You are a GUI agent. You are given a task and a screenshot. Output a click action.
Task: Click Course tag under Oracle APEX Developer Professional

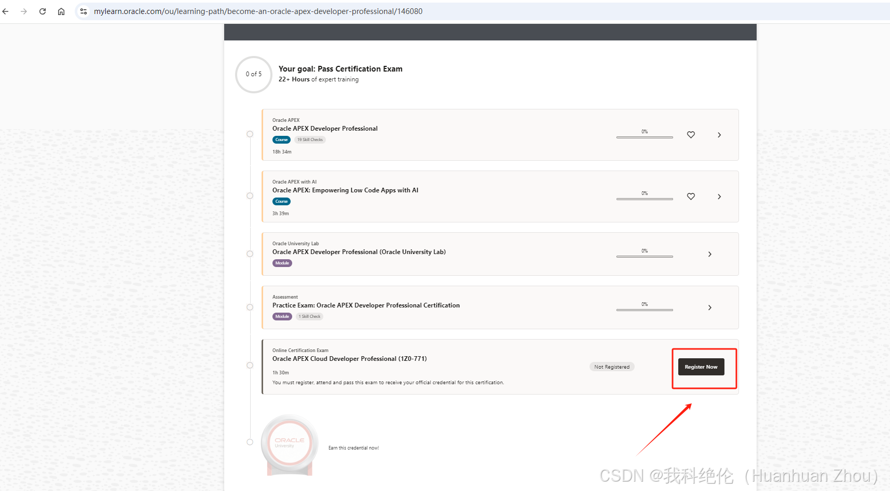(281, 139)
